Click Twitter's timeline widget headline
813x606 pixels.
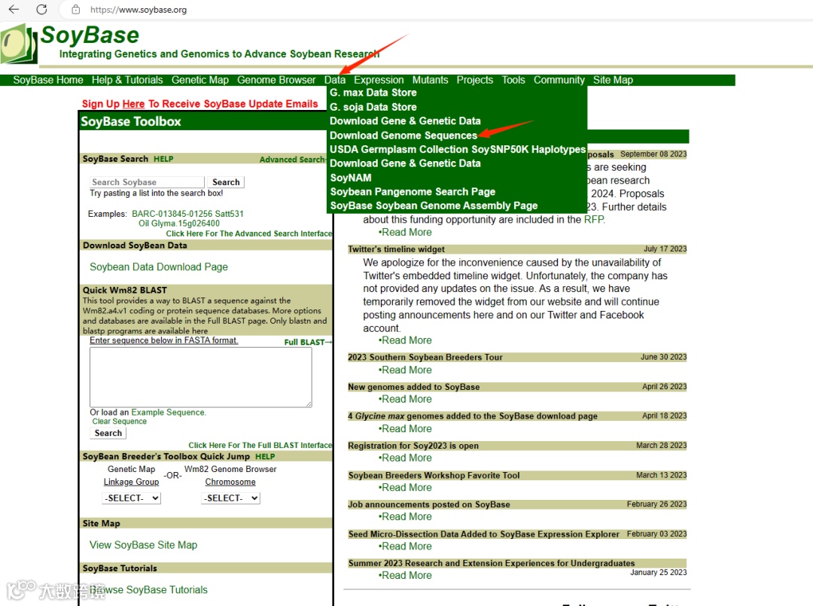pos(396,249)
